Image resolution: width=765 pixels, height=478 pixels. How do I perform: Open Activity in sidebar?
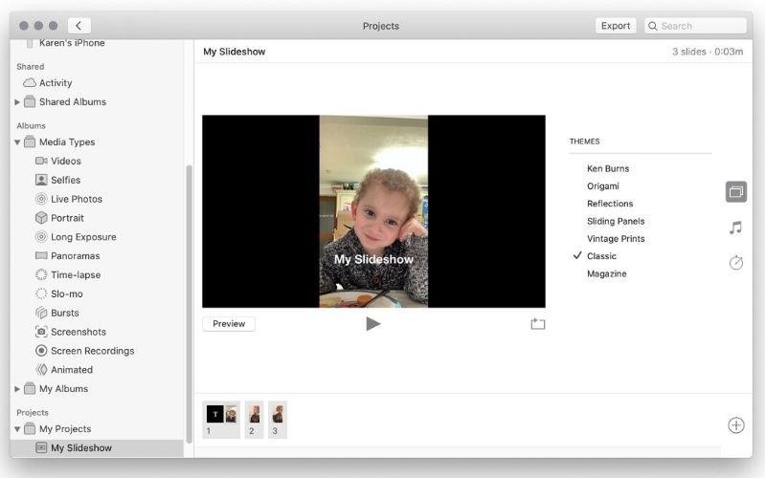(56, 83)
